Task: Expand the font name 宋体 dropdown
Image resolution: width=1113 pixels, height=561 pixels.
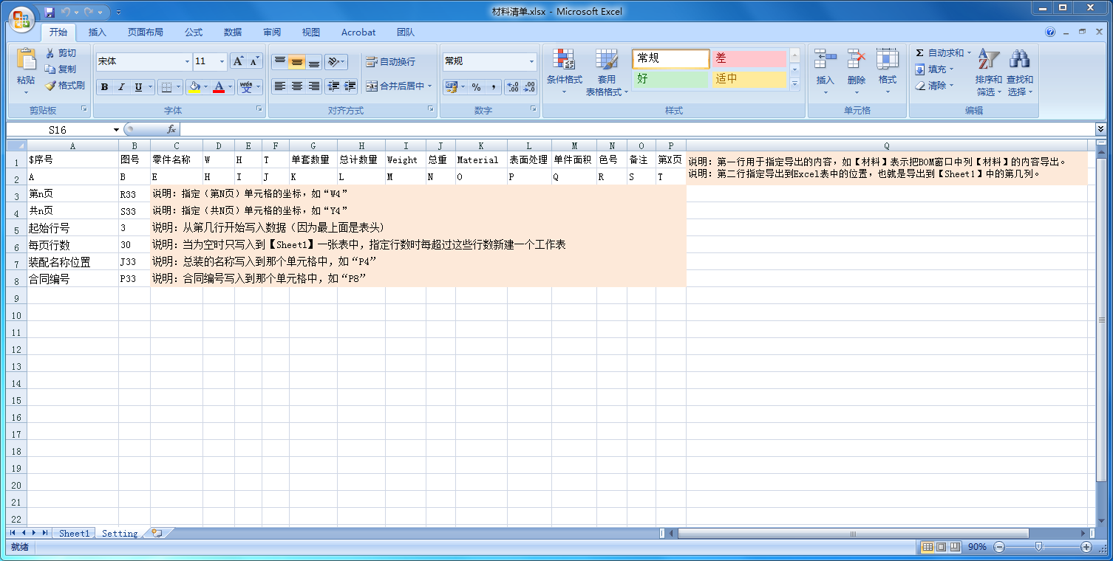Action: (x=187, y=61)
